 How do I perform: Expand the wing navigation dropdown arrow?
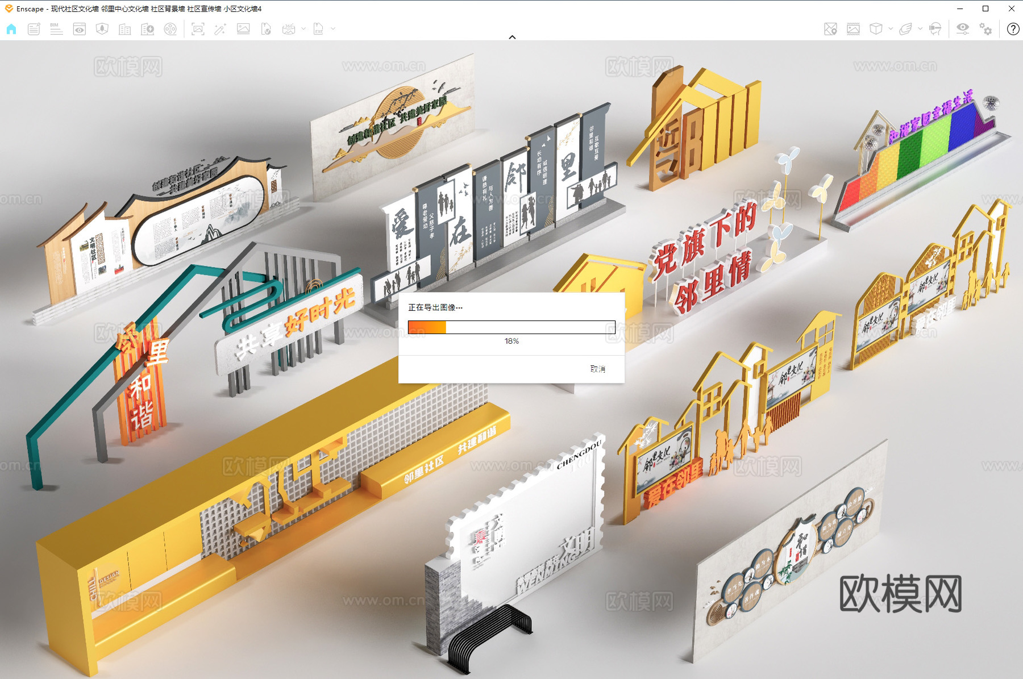[920, 29]
